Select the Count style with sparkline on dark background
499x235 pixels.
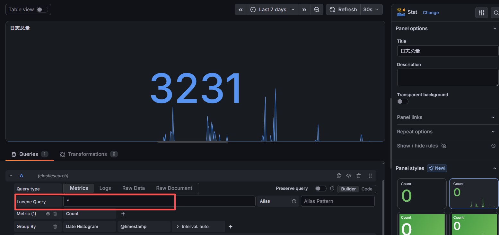pos(474,194)
